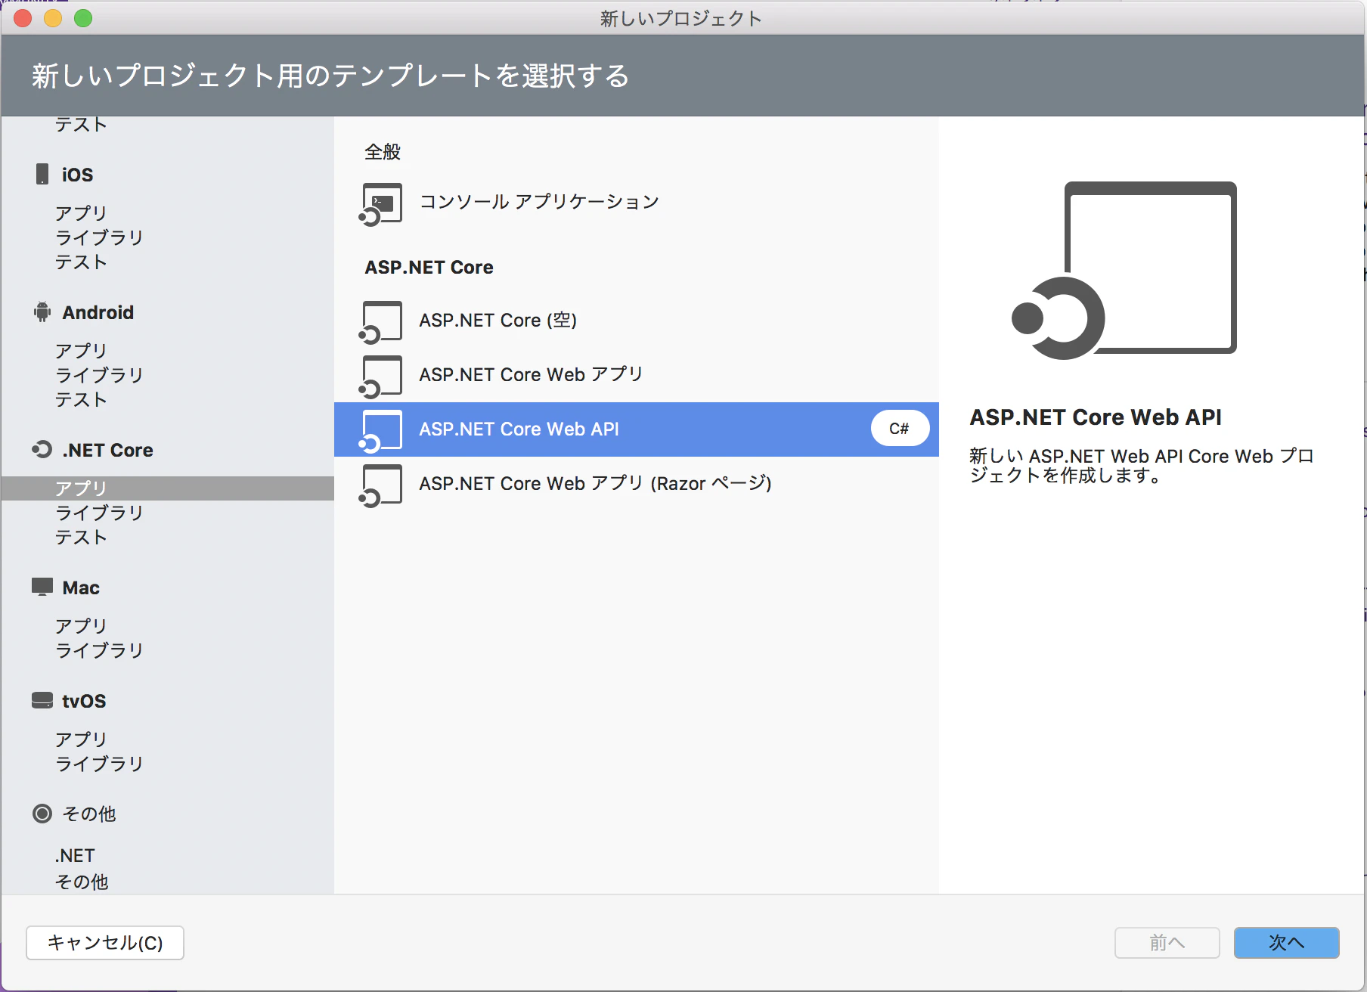Click the キャンセル(C) button
Screen dimensions: 1367x992
pos(105,943)
